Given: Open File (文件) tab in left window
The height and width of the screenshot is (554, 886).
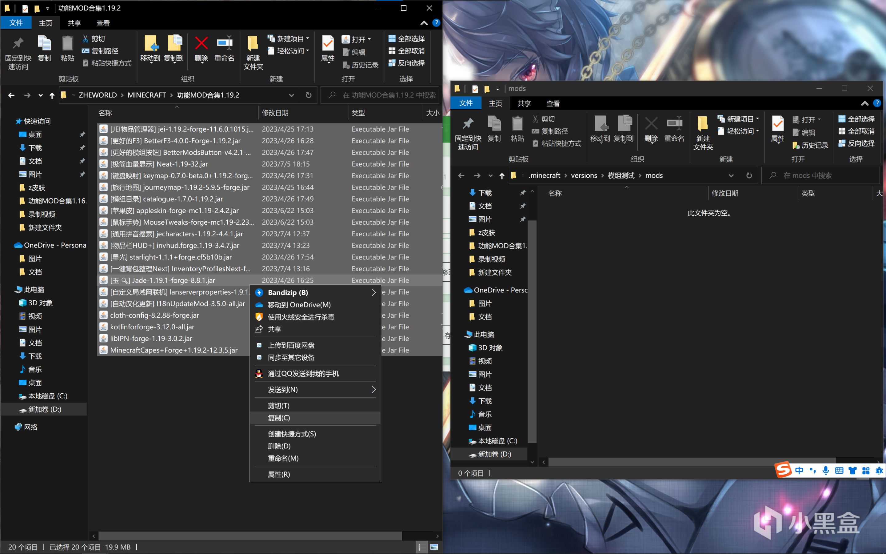Looking at the screenshot, I should tap(16, 23).
